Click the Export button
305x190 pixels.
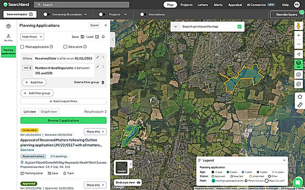tap(95, 25)
